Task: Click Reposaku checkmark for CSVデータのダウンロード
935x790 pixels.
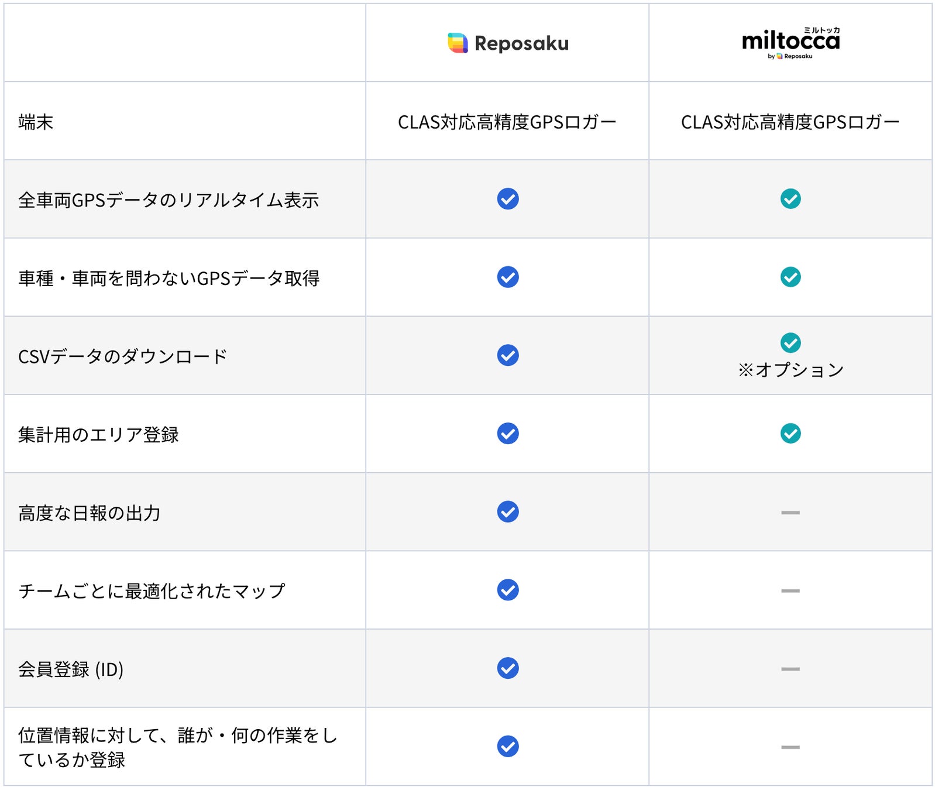Action: click(508, 355)
